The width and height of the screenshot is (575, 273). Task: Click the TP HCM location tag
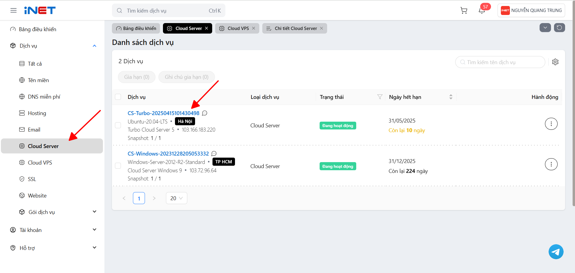click(224, 162)
